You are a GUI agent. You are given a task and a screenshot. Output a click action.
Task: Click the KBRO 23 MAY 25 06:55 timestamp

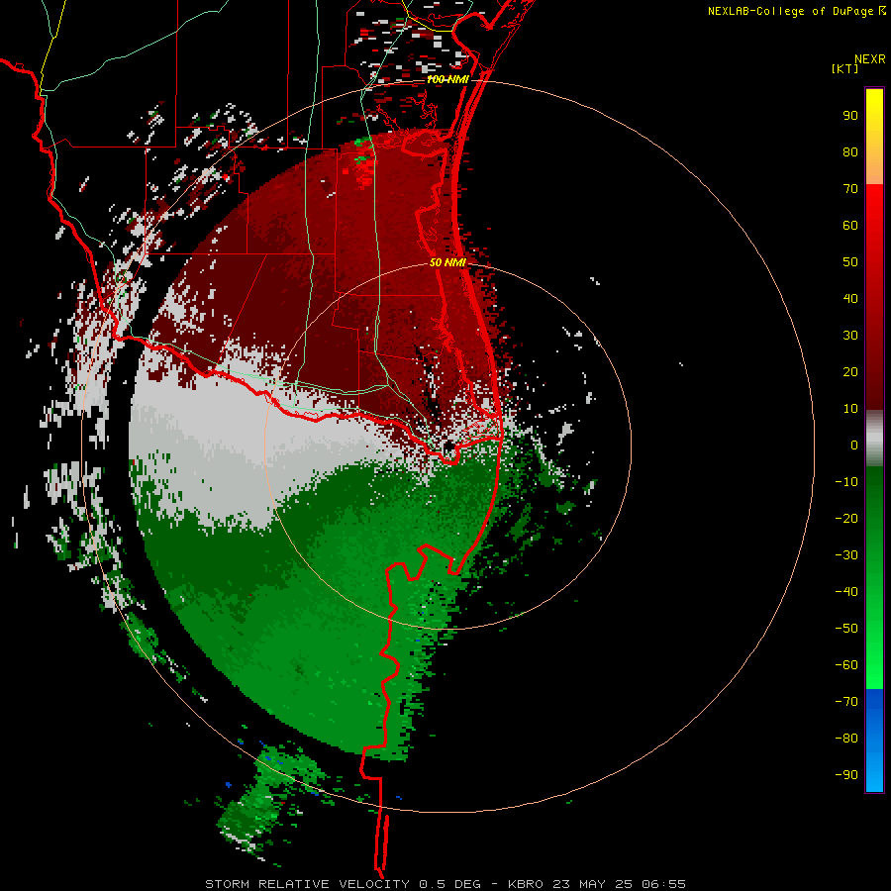click(x=597, y=884)
